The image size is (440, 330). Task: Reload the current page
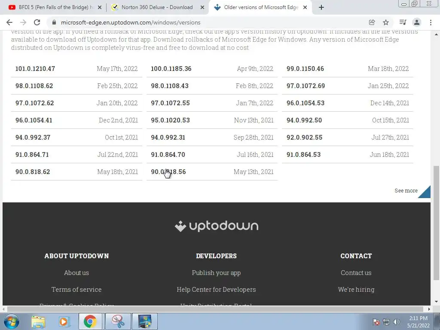[37, 22]
